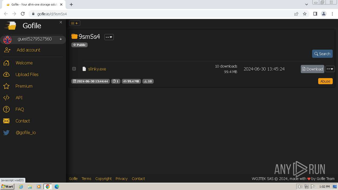The image size is (338, 190).
Task: Click the Twitter bird icon
Action: click(x=6, y=132)
